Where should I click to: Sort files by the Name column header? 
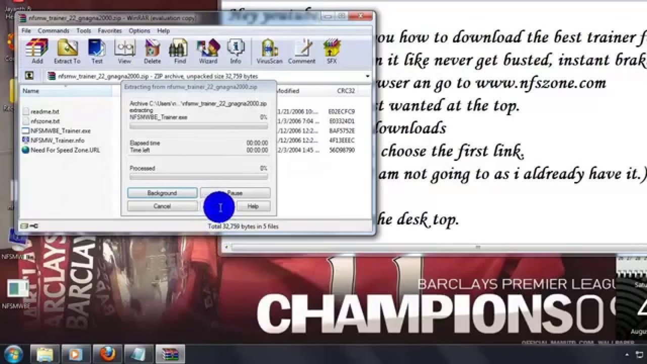click(x=67, y=91)
